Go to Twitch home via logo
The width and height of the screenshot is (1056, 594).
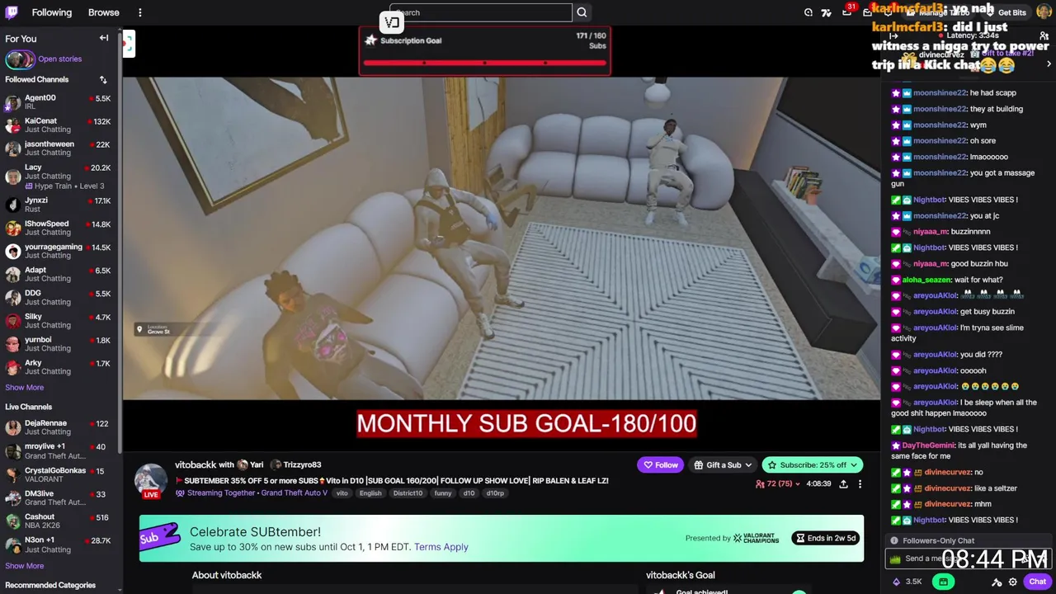click(x=12, y=12)
